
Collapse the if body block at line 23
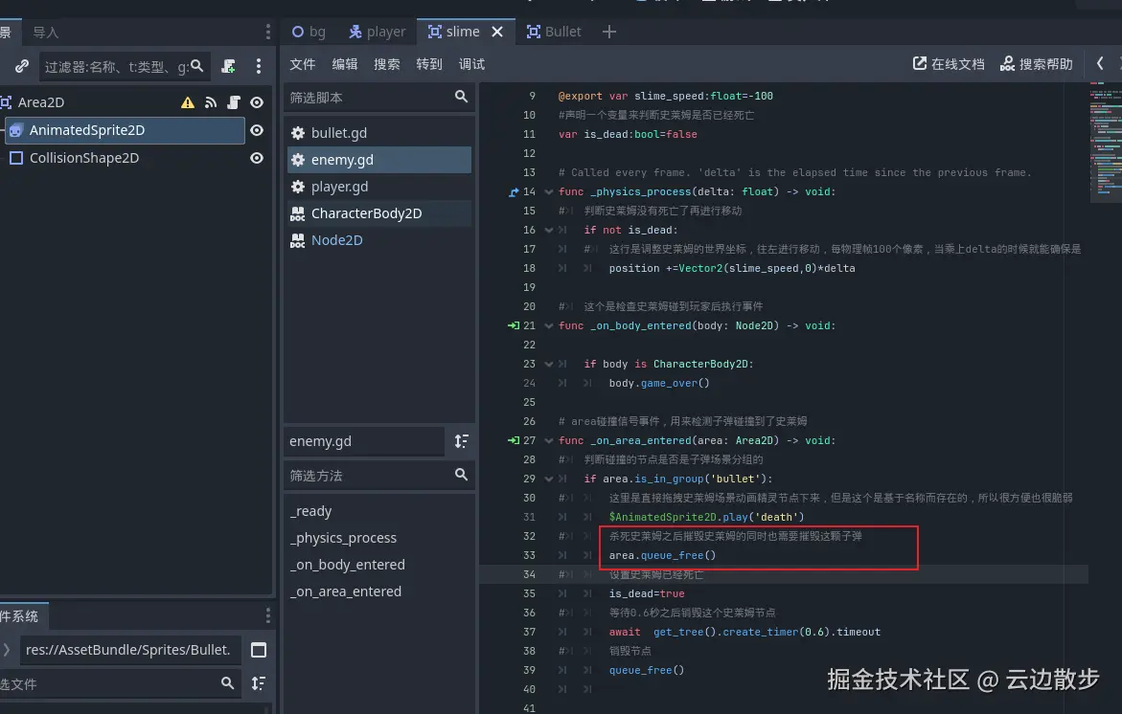[x=549, y=364]
